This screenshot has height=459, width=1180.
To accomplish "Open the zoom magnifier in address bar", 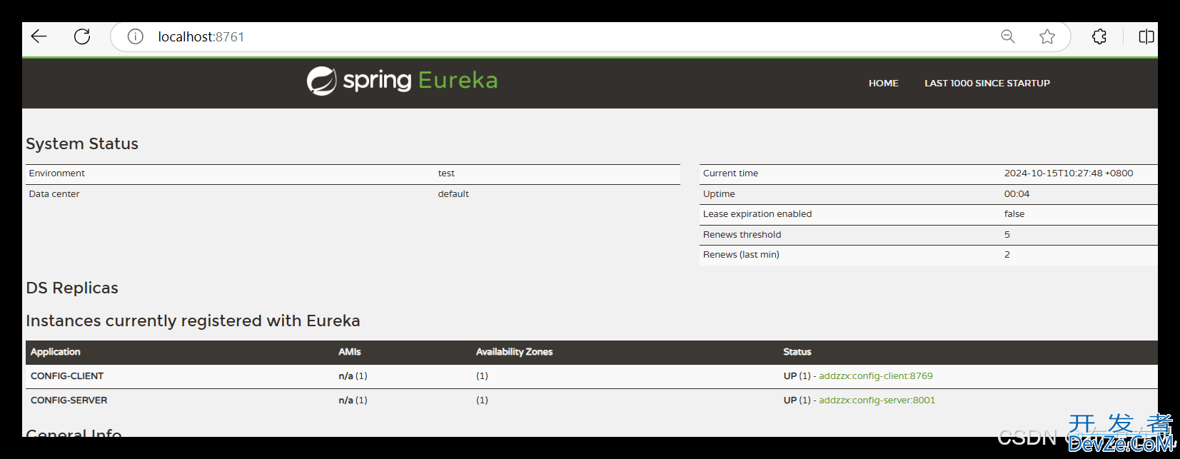I will pyautogui.click(x=1007, y=36).
